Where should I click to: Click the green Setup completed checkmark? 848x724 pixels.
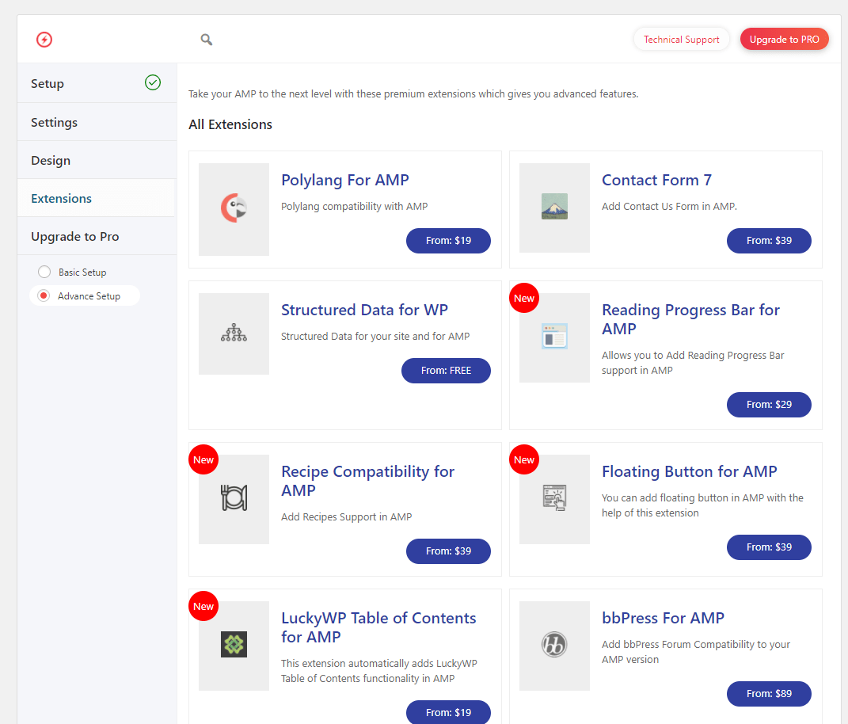pos(153,82)
